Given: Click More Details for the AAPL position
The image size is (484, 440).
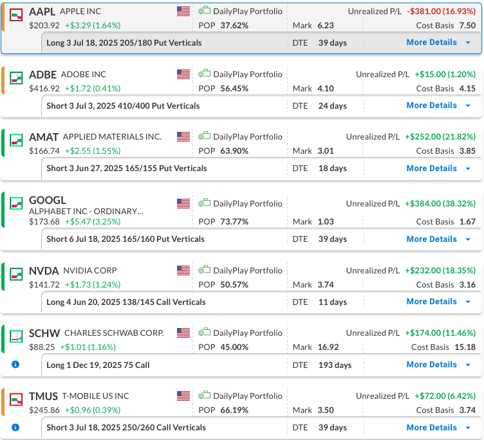Looking at the screenshot, I should tap(431, 42).
